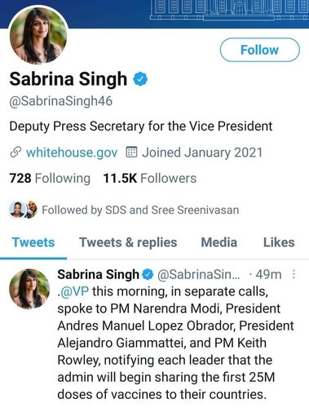
Task: Open Followed by SDS and Sree Sreenivasan
Action: tap(140, 210)
